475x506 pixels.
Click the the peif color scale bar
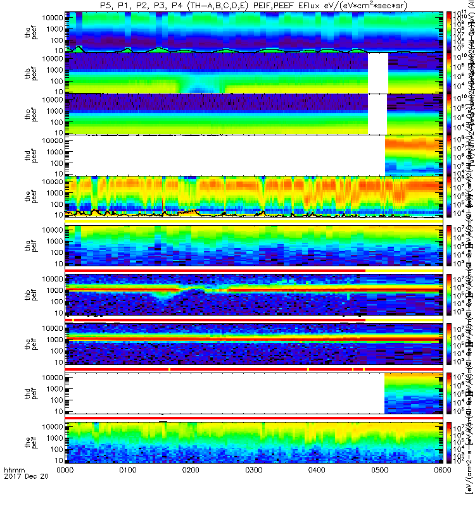pos(449,442)
